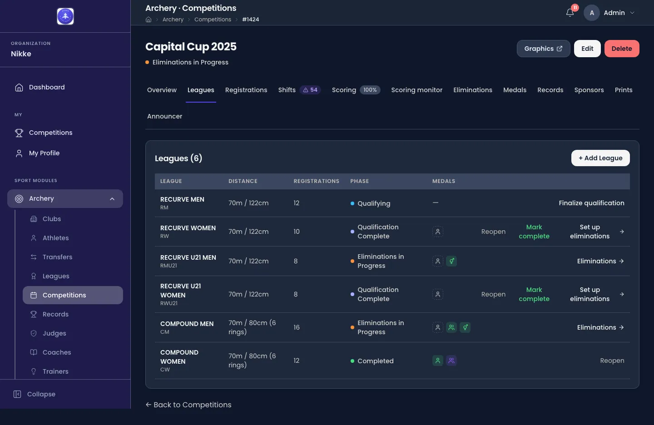Collapse the Archery sport module
Viewport: 654px width, 425px height.
(112, 199)
